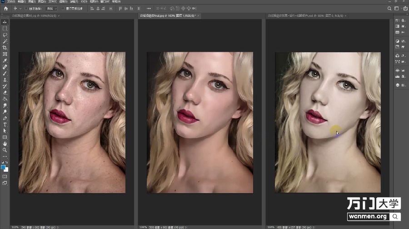Select the Path Selection tool
Viewport: 409px width, 229px height.
pos(5,131)
